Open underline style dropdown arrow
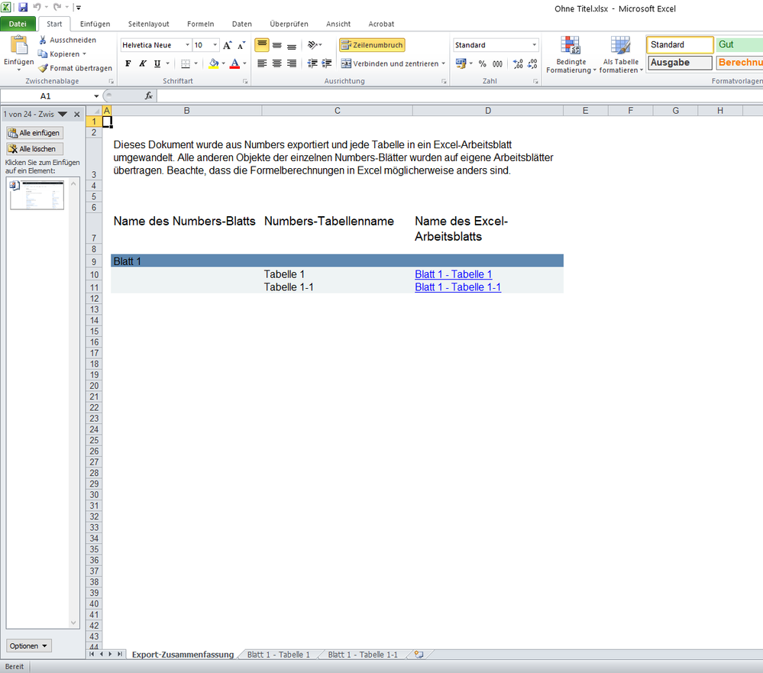 pos(168,63)
